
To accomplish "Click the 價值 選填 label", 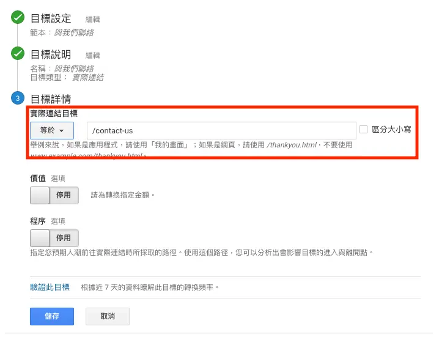I will point(48,178).
